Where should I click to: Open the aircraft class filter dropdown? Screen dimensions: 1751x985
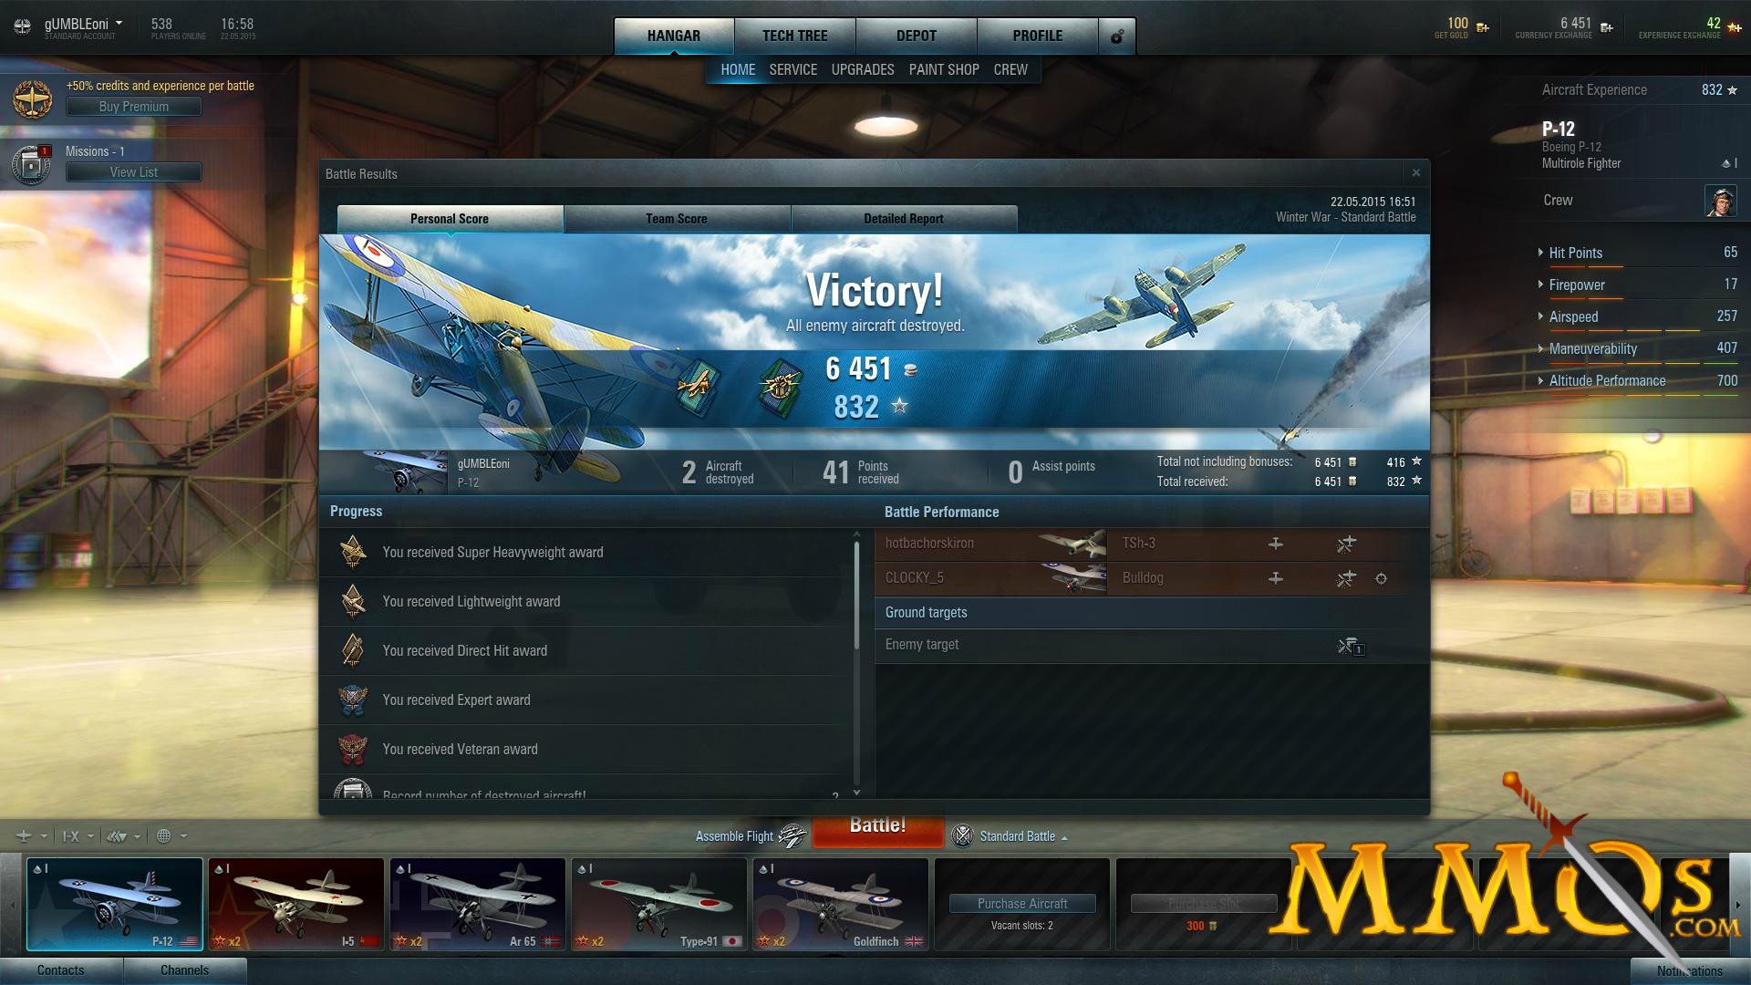[123, 835]
